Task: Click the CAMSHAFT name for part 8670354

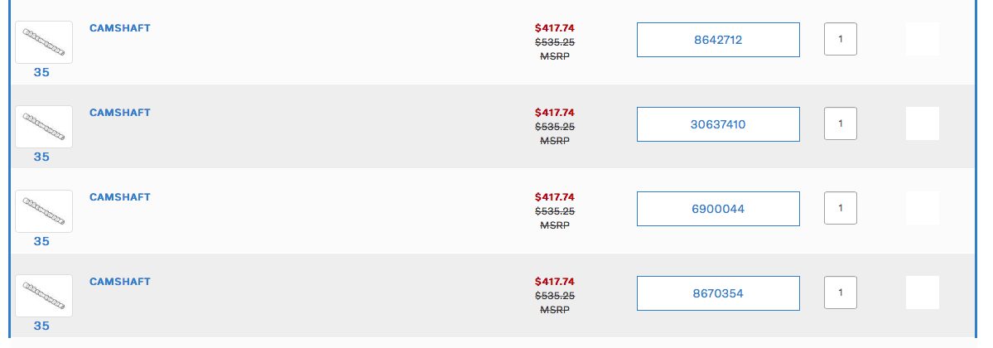Action: point(120,282)
